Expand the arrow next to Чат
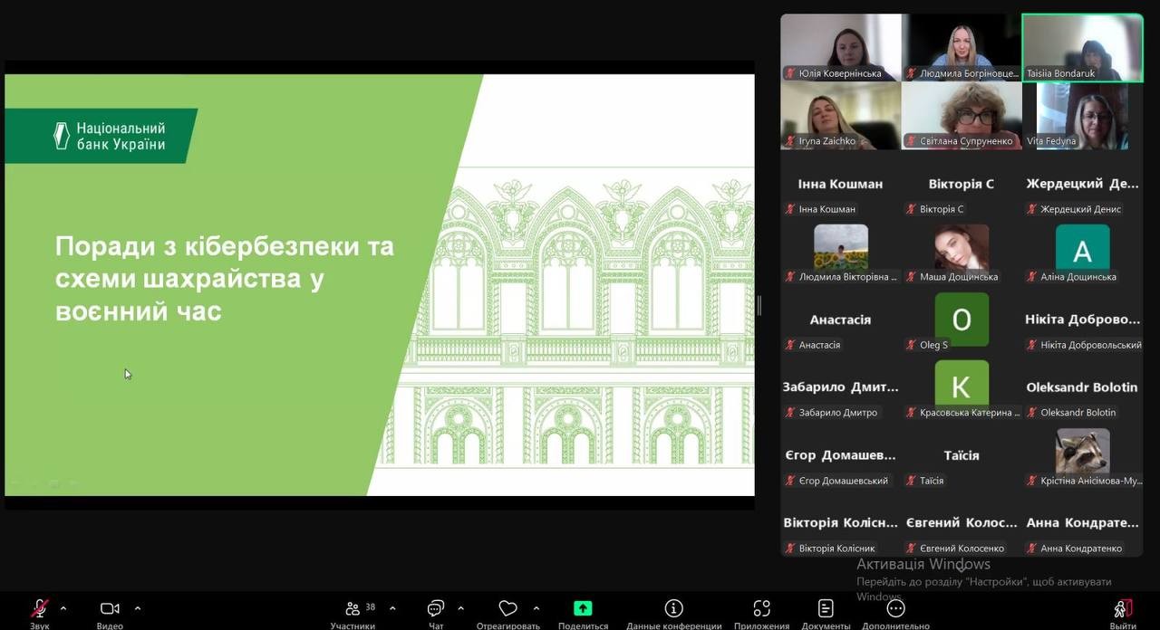1160x630 pixels. [460, 608]
